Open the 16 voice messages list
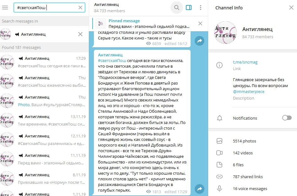 click(250, 188)
